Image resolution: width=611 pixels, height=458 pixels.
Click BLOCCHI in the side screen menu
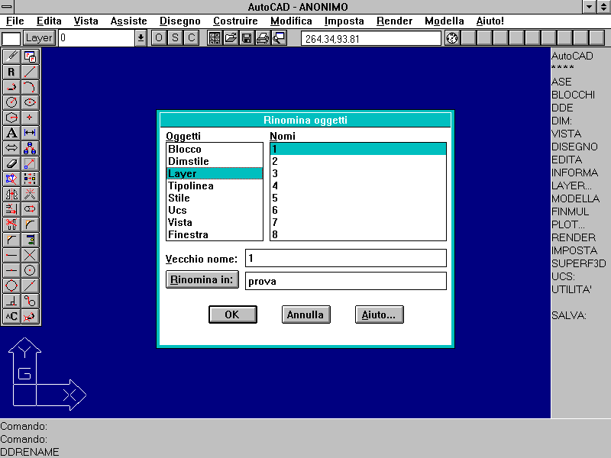(574, 95)
